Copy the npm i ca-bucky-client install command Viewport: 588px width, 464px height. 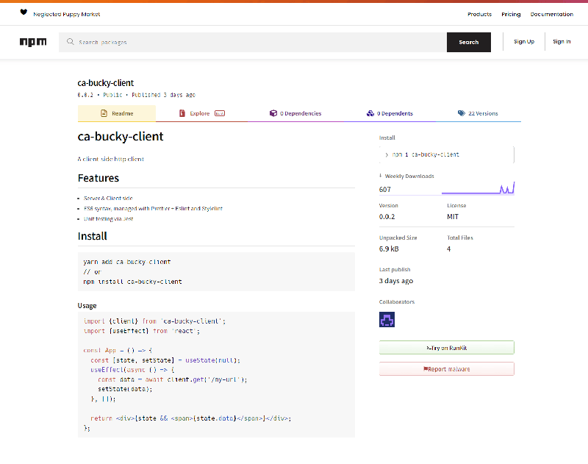tap(447, 154)
